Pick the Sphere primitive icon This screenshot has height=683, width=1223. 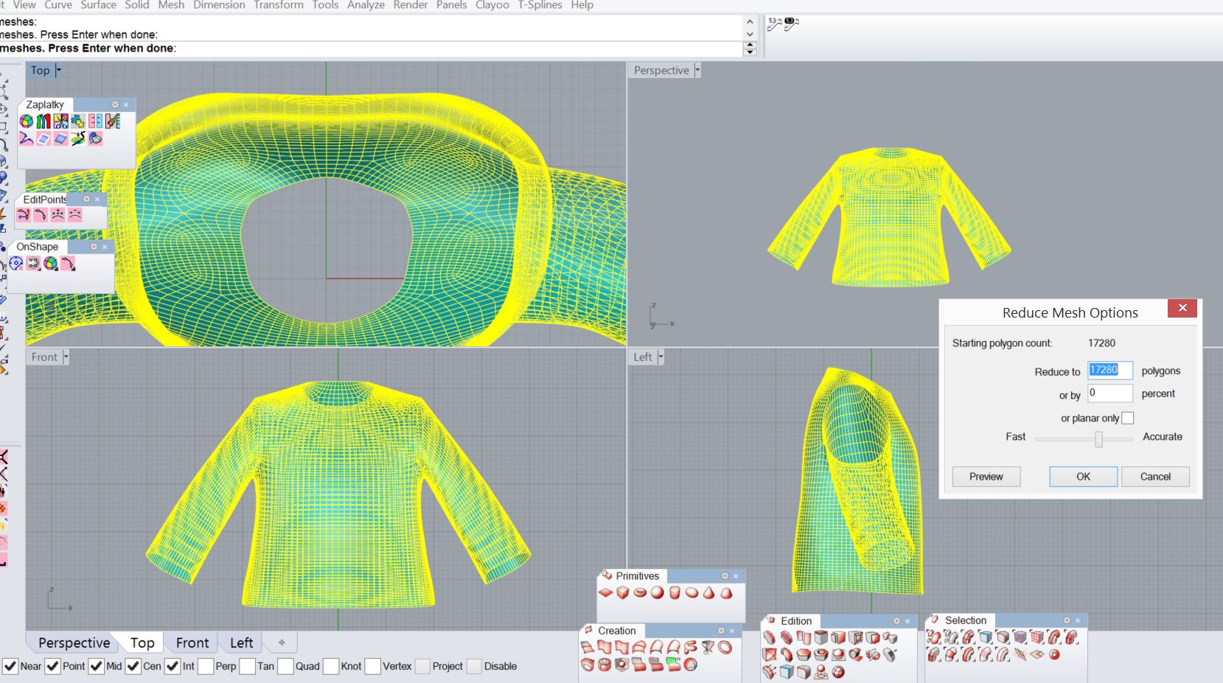(657, 593)
